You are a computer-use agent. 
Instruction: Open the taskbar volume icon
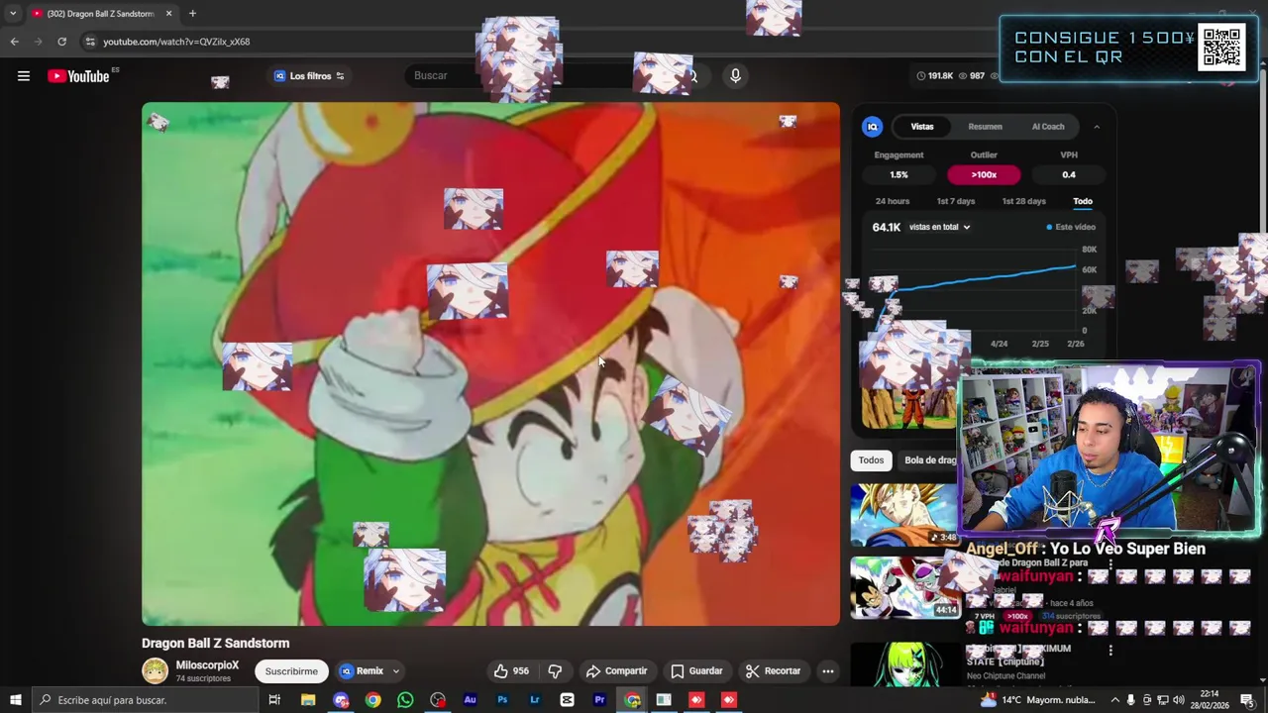tap(1180, 700)
